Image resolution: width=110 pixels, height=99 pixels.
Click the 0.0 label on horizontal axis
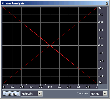tap(50, 87)
